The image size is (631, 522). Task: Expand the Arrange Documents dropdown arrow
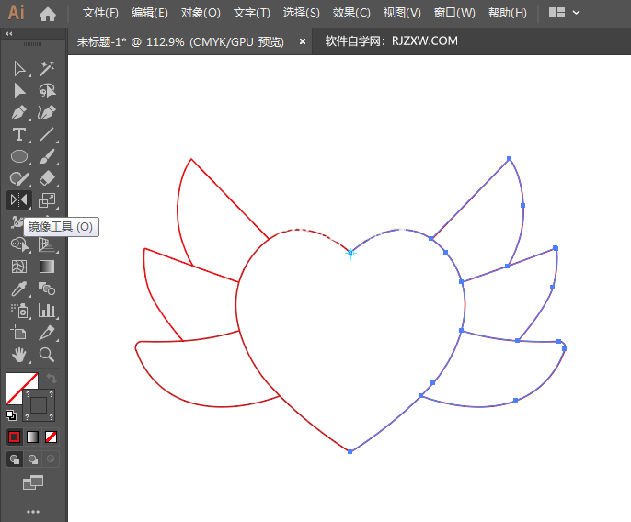(576, 13)
